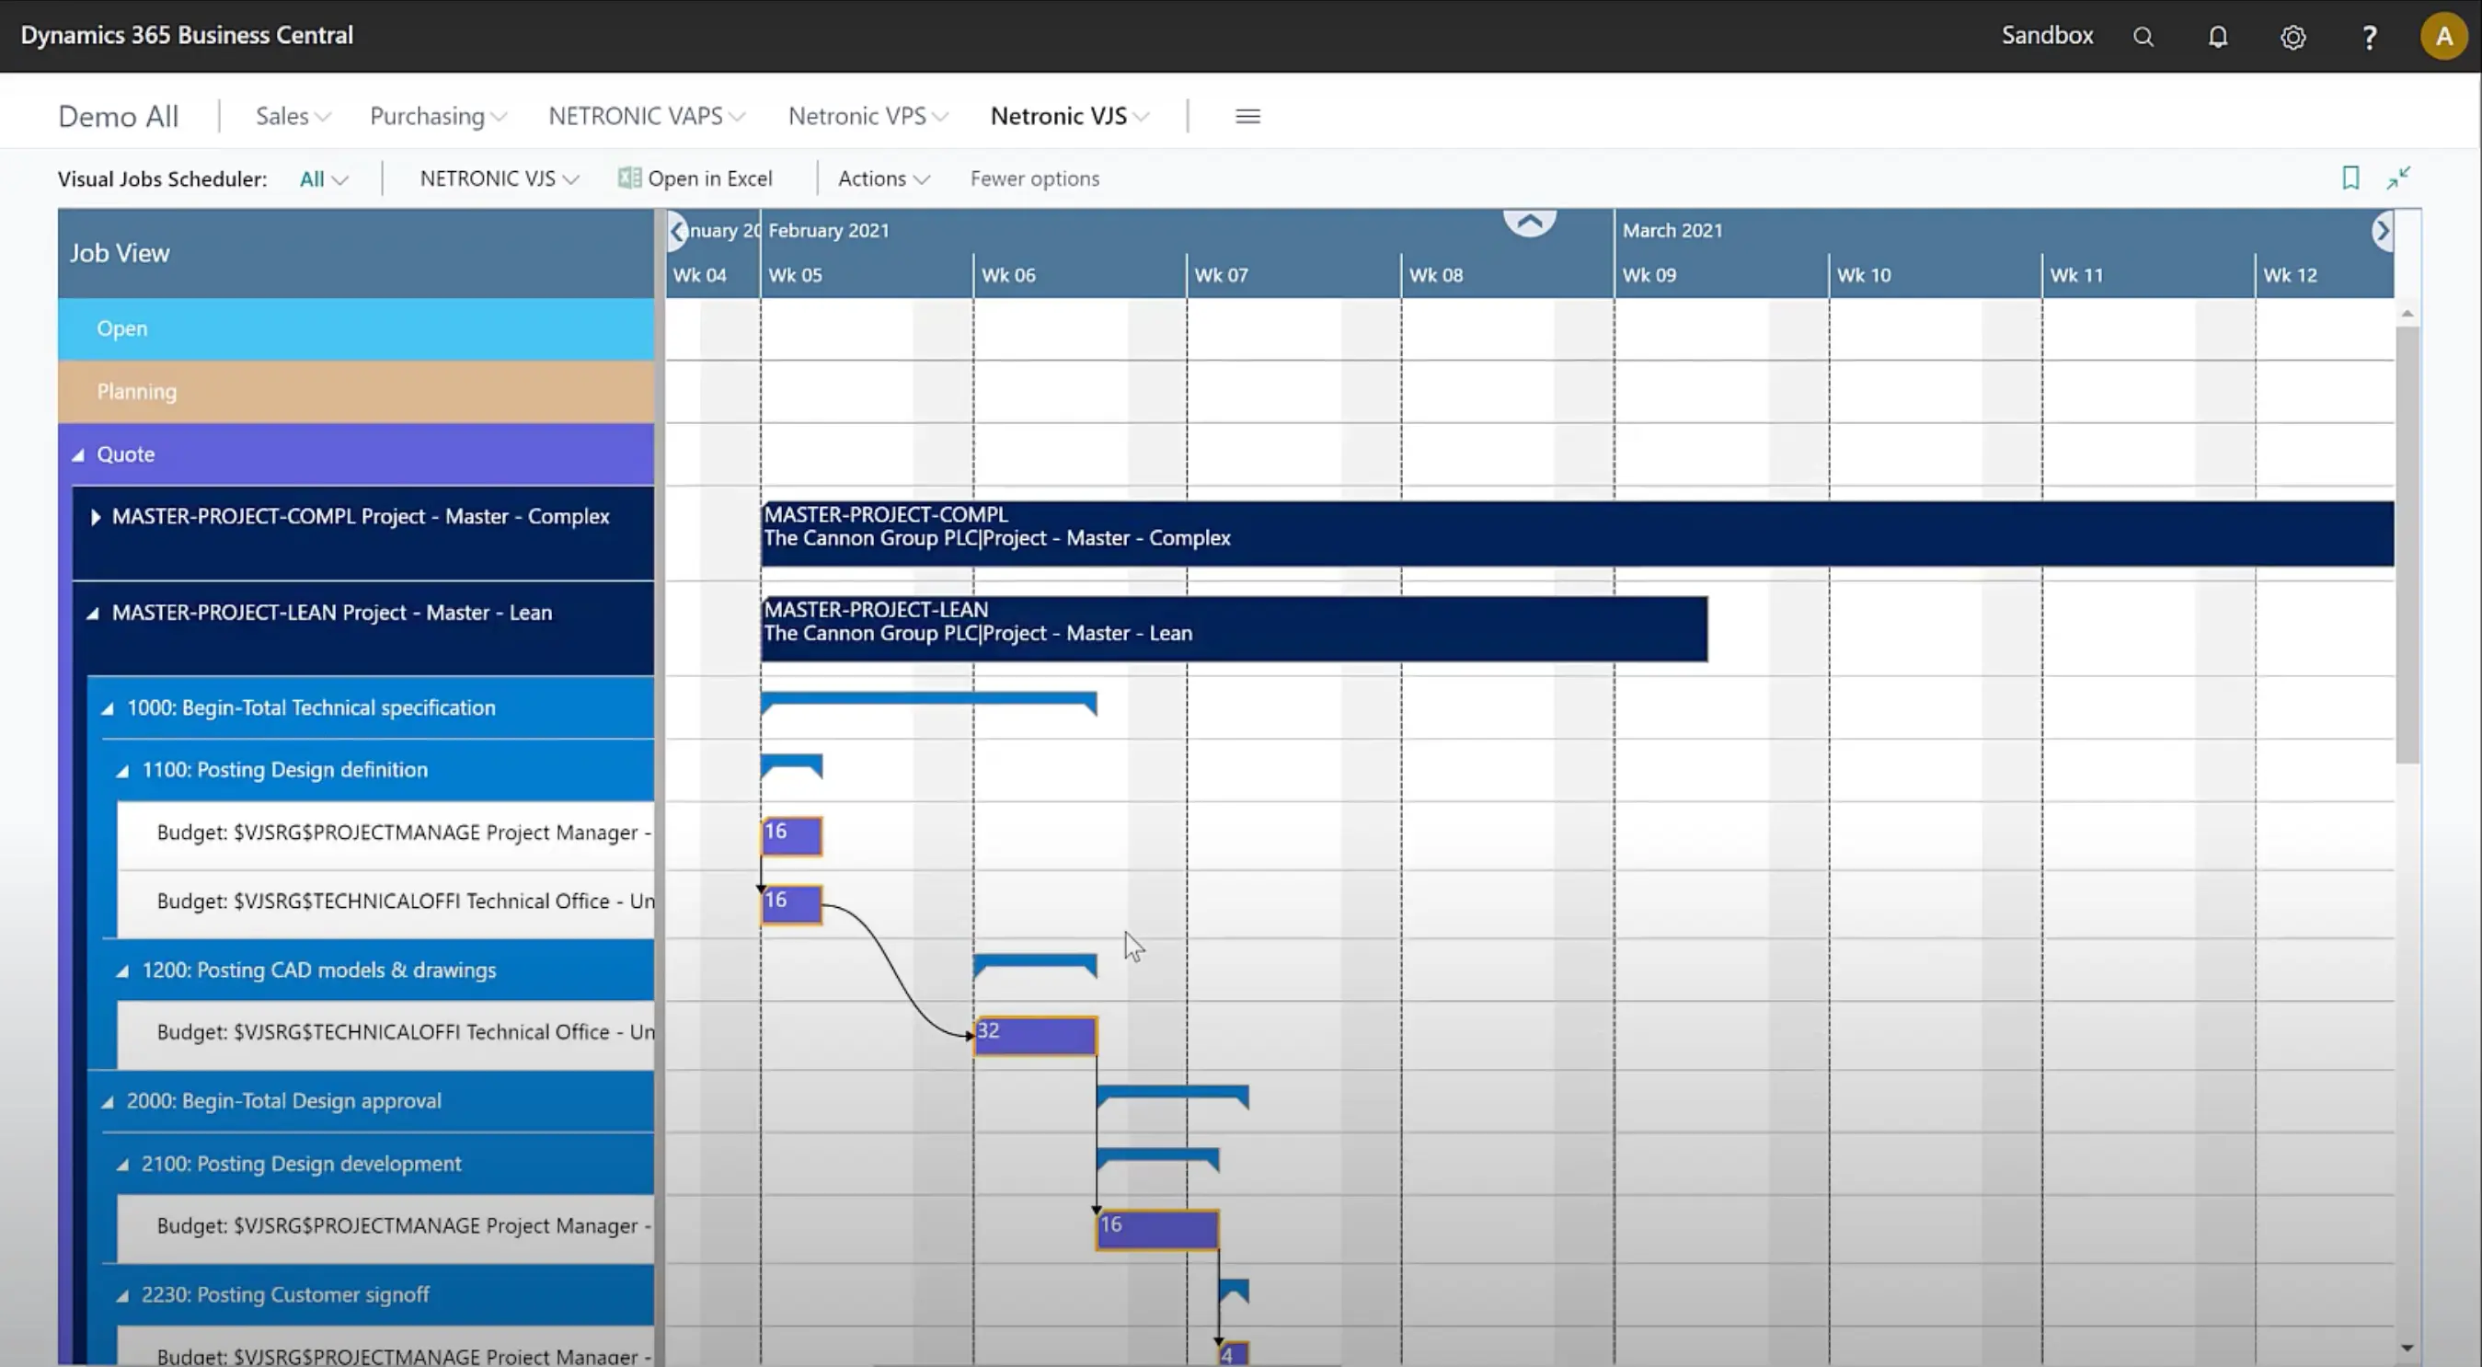Click the Wk 10 header
Viewport: 2482px width, 1367px height.
click(x=1935, y=276)
